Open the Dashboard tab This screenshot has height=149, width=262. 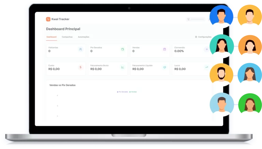click(52, 37)
